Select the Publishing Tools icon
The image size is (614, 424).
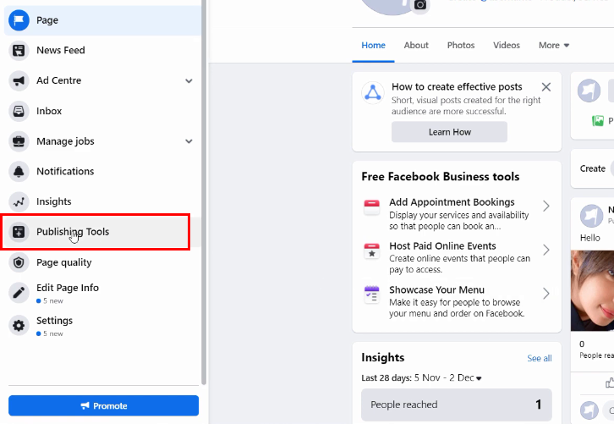point(19,232)
